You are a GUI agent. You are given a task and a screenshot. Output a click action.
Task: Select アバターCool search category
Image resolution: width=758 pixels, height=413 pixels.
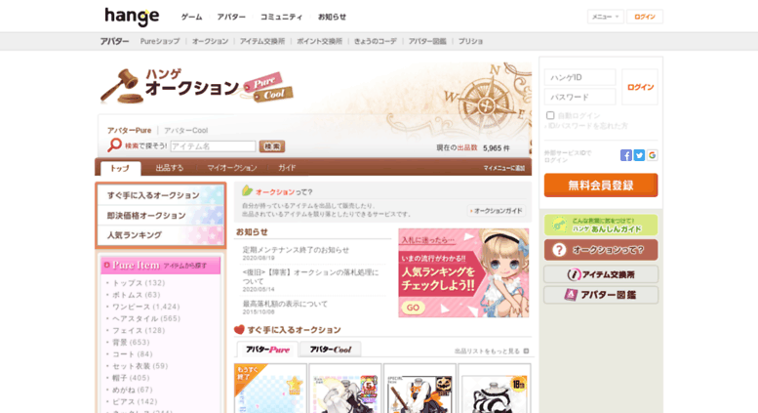pyautogui.click(x=185, y=130)
